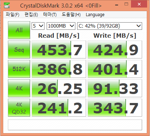
Task: Start the 4K benchmark
Action: pos(19,88)
